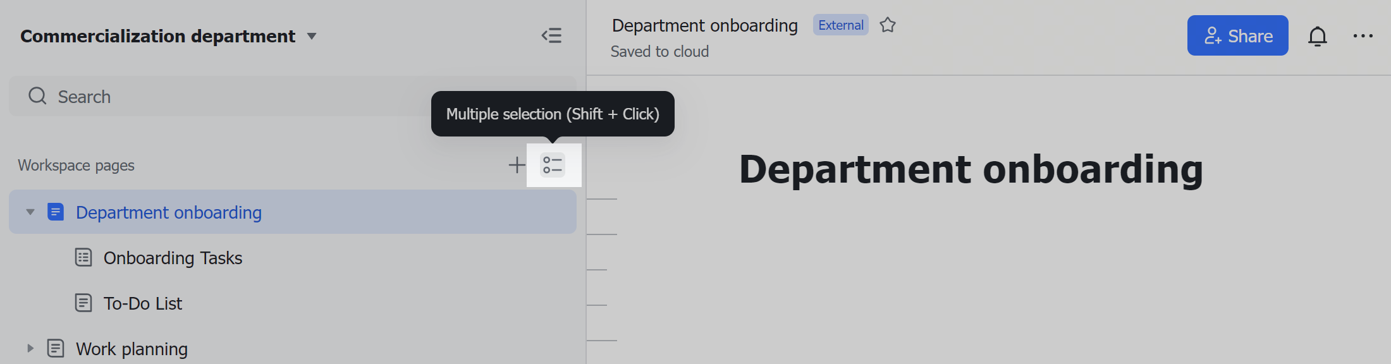Star the Department onboarding page
Viewport: 1391px width, 364px height.
[x=888, y=25]
